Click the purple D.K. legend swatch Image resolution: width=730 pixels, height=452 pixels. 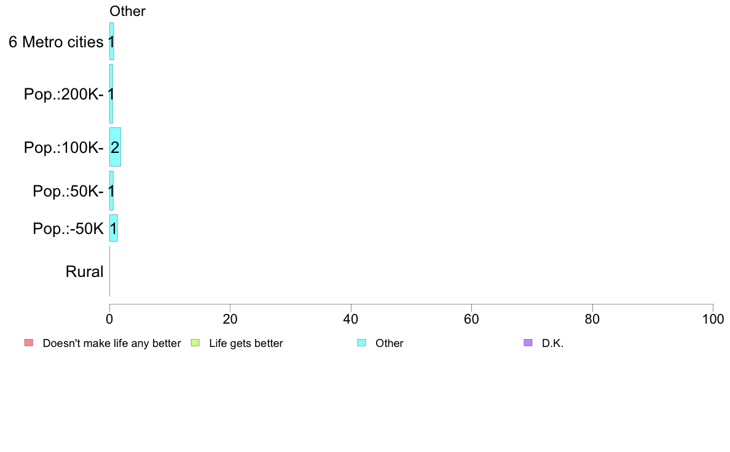(528, 343)
